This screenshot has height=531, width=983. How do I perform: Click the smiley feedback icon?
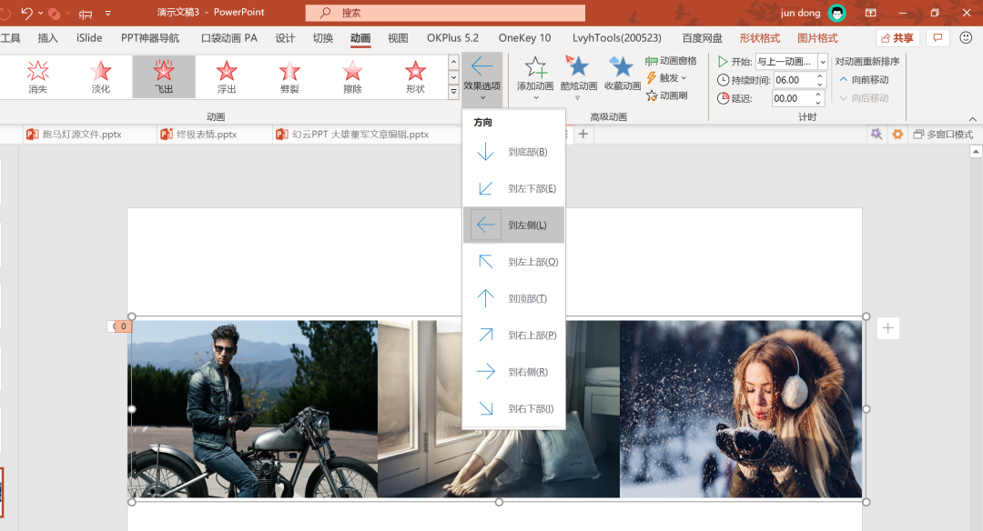coord(966,38)
